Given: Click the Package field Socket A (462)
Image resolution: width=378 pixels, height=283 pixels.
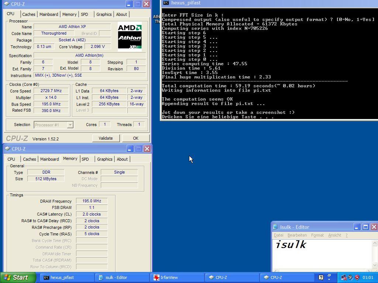Looking at the screenshot, I should [72, 40].
